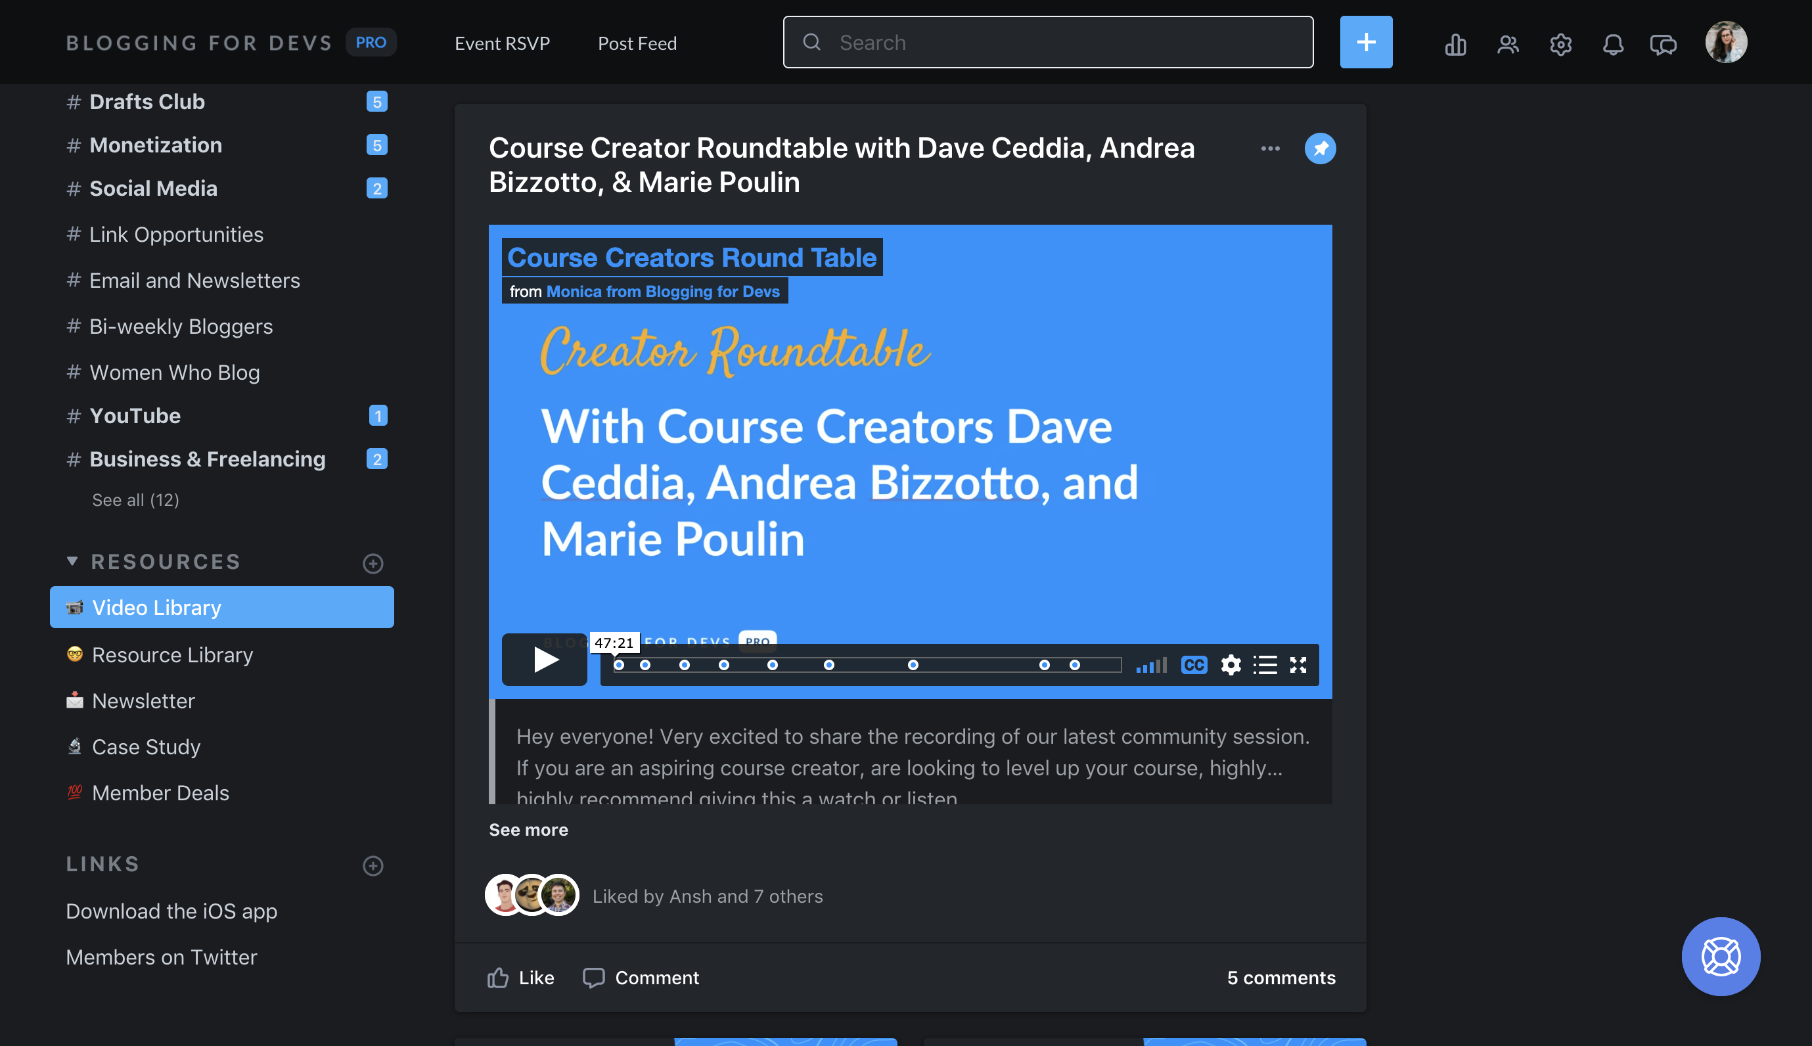Viewport: 1812px width, 1046px height.
Task: Open Post Feed in top navigation
Action: (x=637, y=44)
